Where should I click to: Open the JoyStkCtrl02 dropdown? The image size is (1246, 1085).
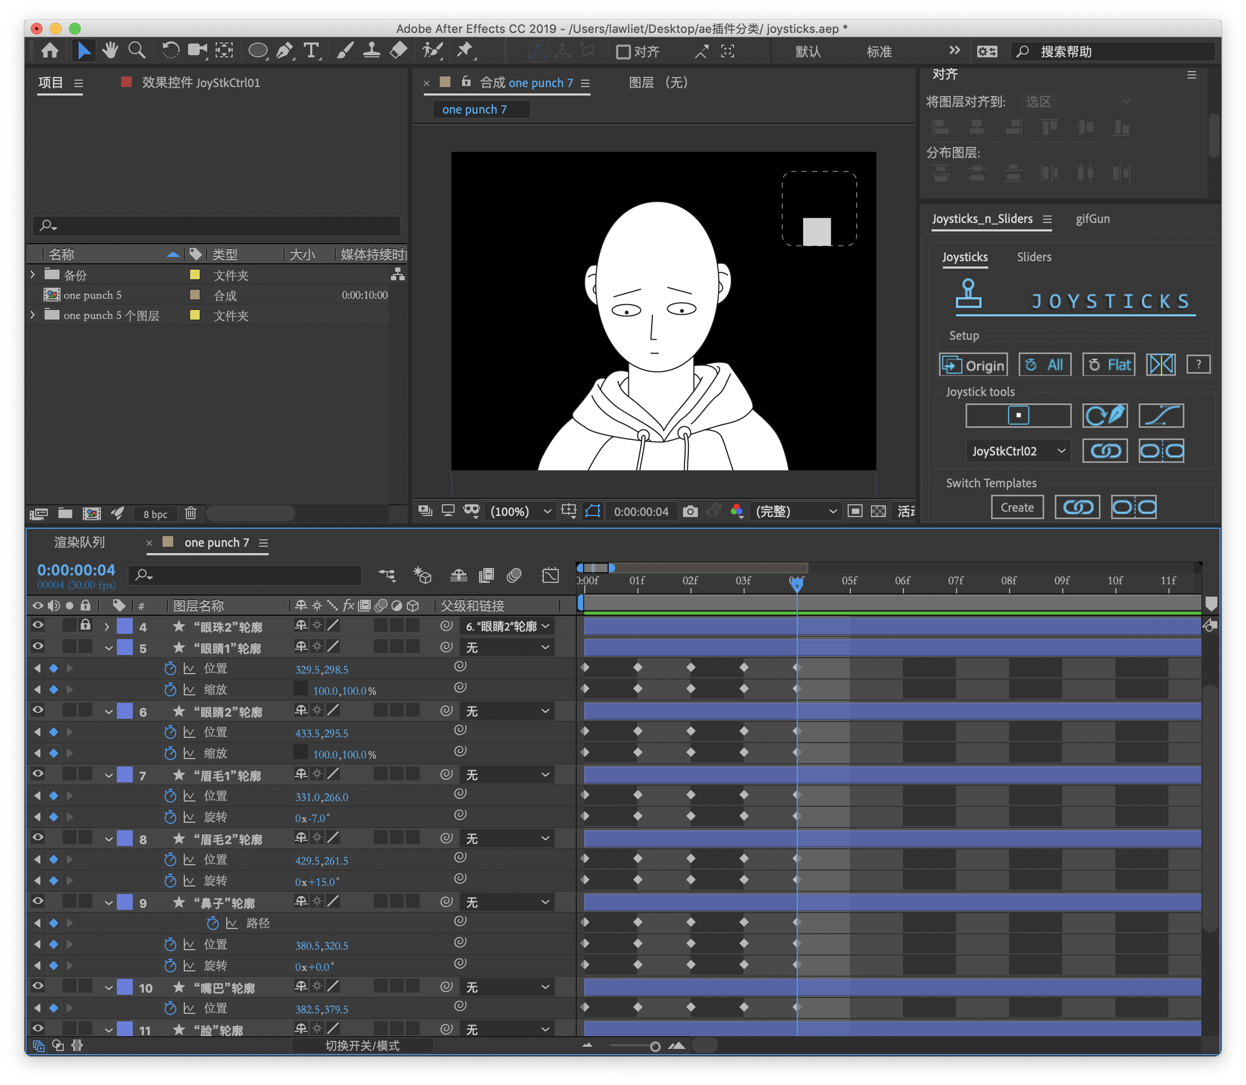click(x=1018, y=451)
